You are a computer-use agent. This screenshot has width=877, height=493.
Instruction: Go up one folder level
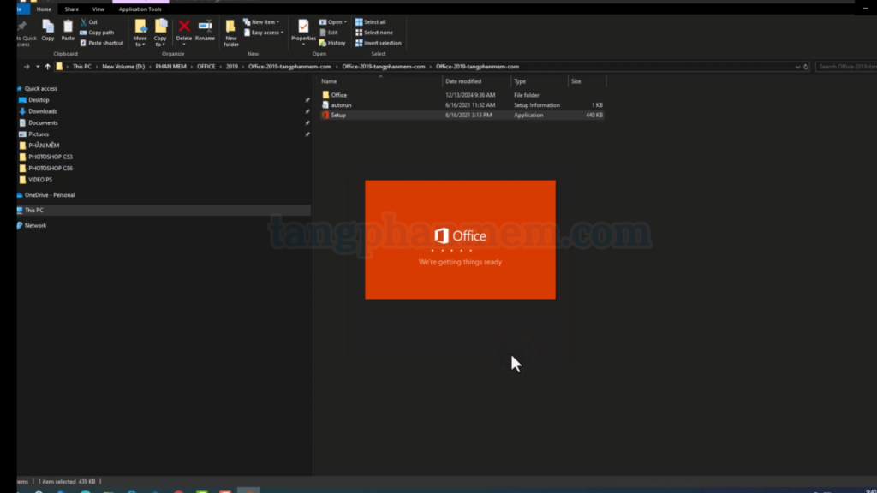coord(48,67)
